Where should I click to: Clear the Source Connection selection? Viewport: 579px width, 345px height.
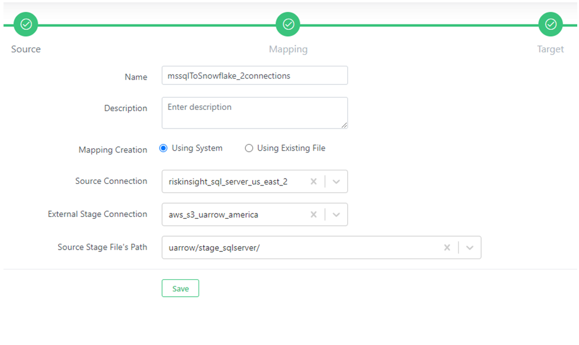tap(313, 182)
